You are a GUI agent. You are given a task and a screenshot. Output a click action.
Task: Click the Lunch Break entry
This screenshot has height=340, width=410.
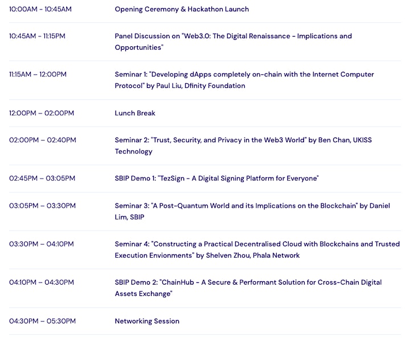[135, 113]
